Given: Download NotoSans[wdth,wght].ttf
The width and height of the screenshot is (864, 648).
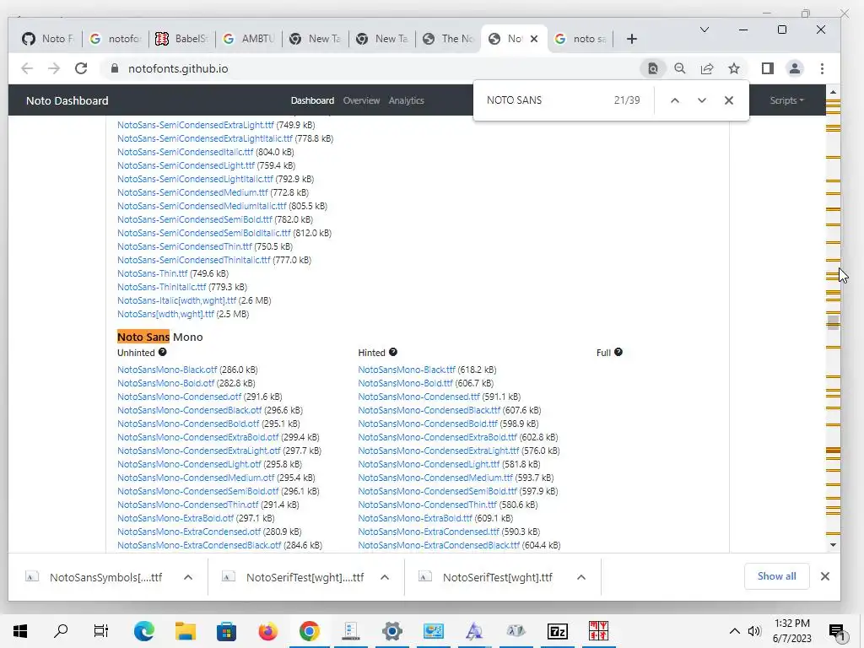Looking at the screenshot, I should pyautogui.click(x=165, y=314).
